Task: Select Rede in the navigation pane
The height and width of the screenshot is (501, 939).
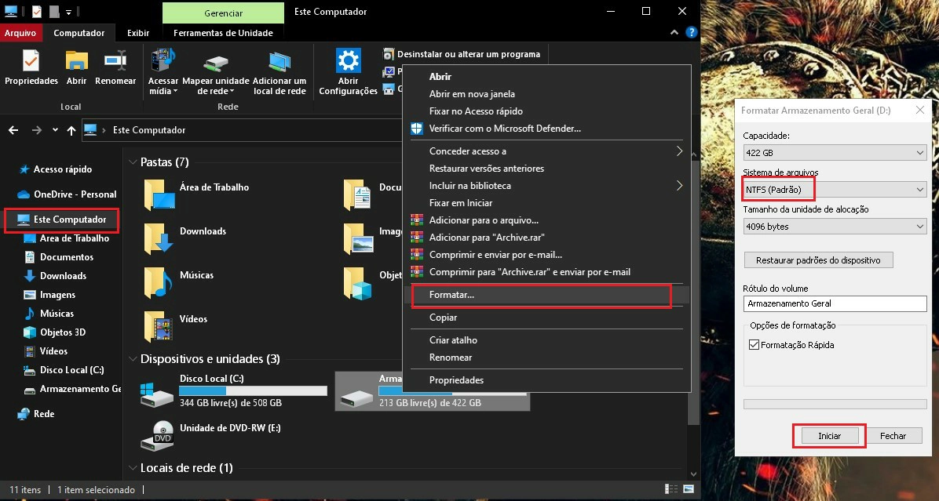Action: coord(44,414)
